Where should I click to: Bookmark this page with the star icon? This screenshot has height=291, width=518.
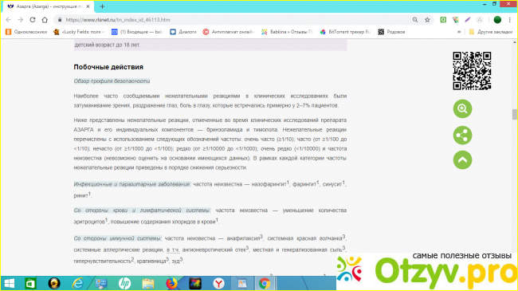coord(427,20)
